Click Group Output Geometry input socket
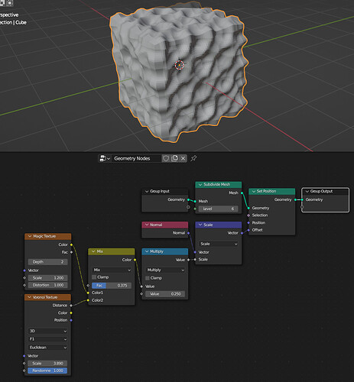The height and width of the screenshot is (382, 354). [302, 199]
